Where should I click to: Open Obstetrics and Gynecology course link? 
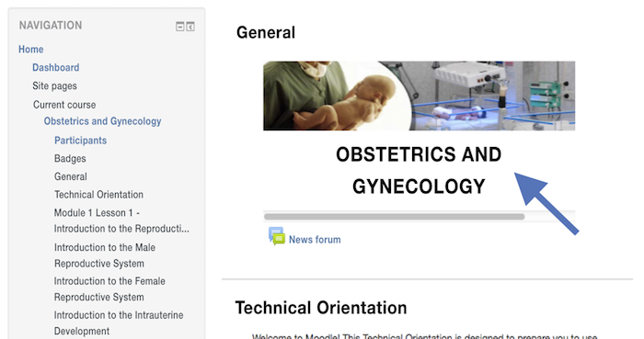pos(103,121)
